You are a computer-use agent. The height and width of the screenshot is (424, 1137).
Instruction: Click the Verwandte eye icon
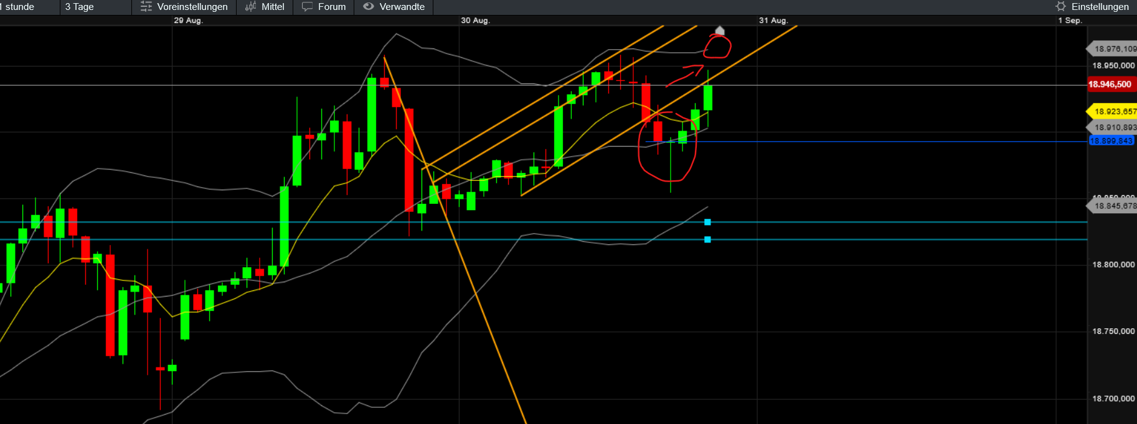point(369,6)
